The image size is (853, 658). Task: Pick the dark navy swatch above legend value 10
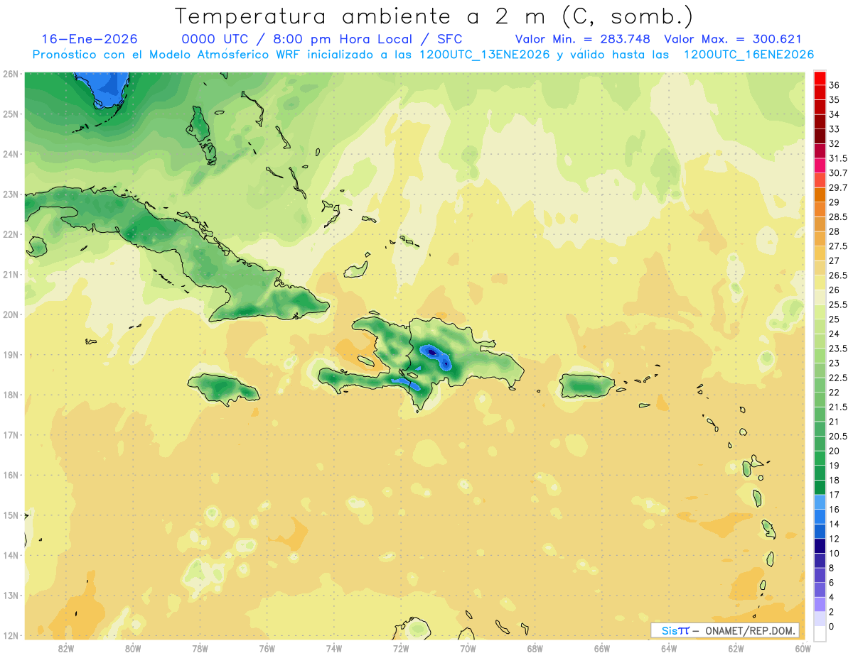click(820, 546)
